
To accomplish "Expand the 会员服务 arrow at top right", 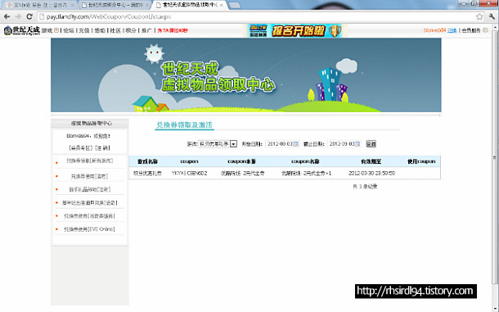I will point(485,30).
